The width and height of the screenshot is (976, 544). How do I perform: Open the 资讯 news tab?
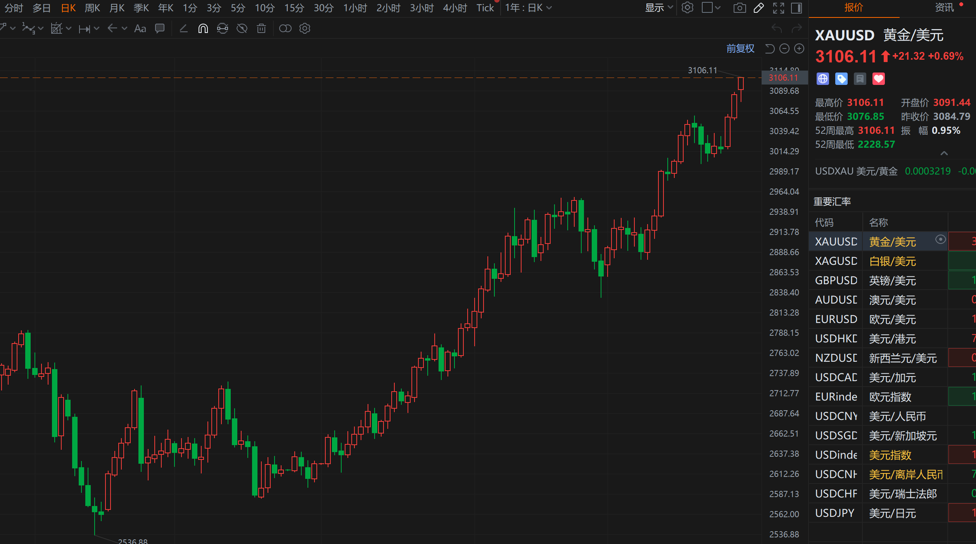click(944, 8)
